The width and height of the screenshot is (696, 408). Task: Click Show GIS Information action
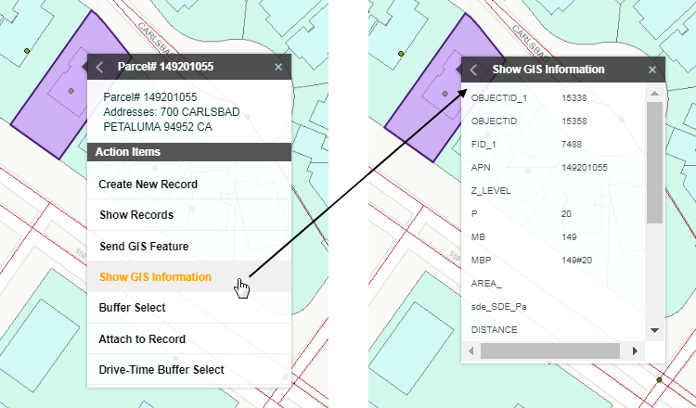(155, 276)
